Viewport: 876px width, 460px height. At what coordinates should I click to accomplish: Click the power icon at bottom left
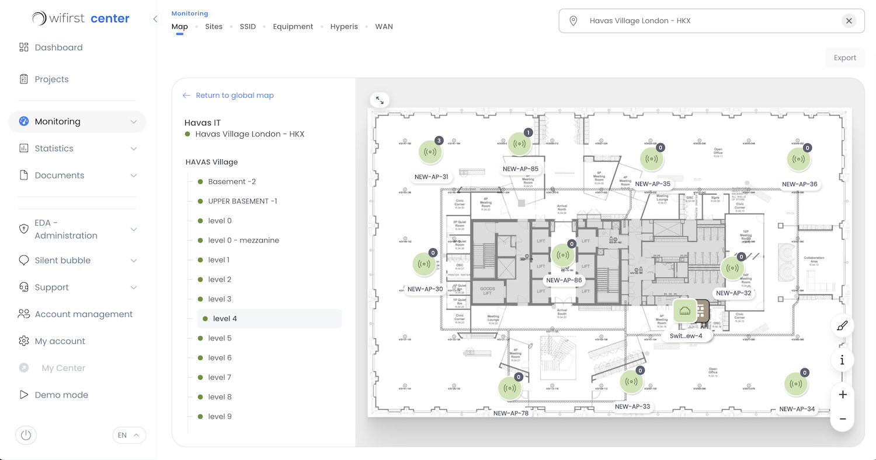pyautogui.click(x=26, y=435)
